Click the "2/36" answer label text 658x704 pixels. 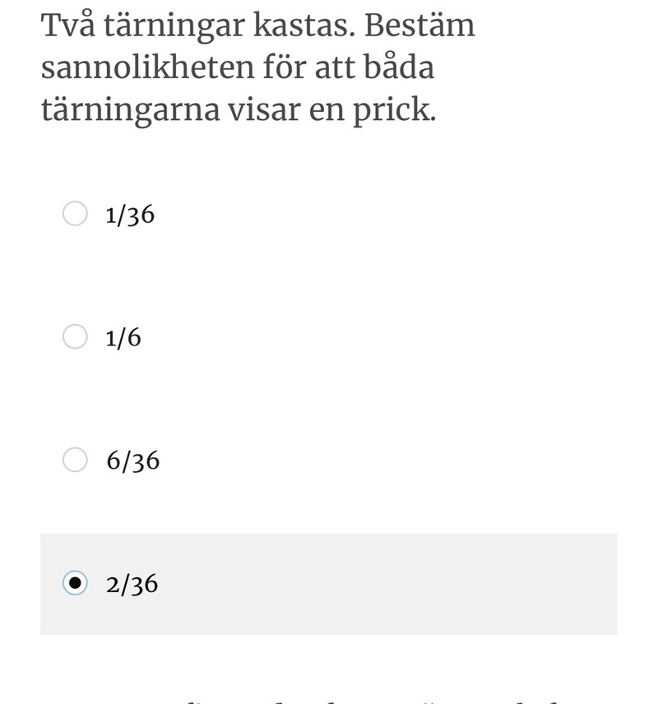(x=132, y=585)
